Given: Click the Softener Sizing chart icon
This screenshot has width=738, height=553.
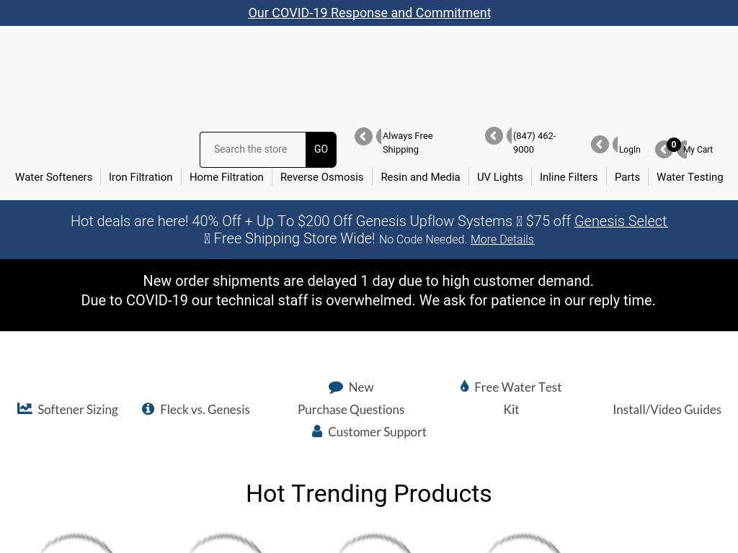Looking at the screenshot, I should [x=25, y=408].
